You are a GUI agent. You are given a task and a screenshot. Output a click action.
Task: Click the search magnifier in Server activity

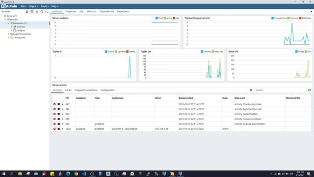251,90
